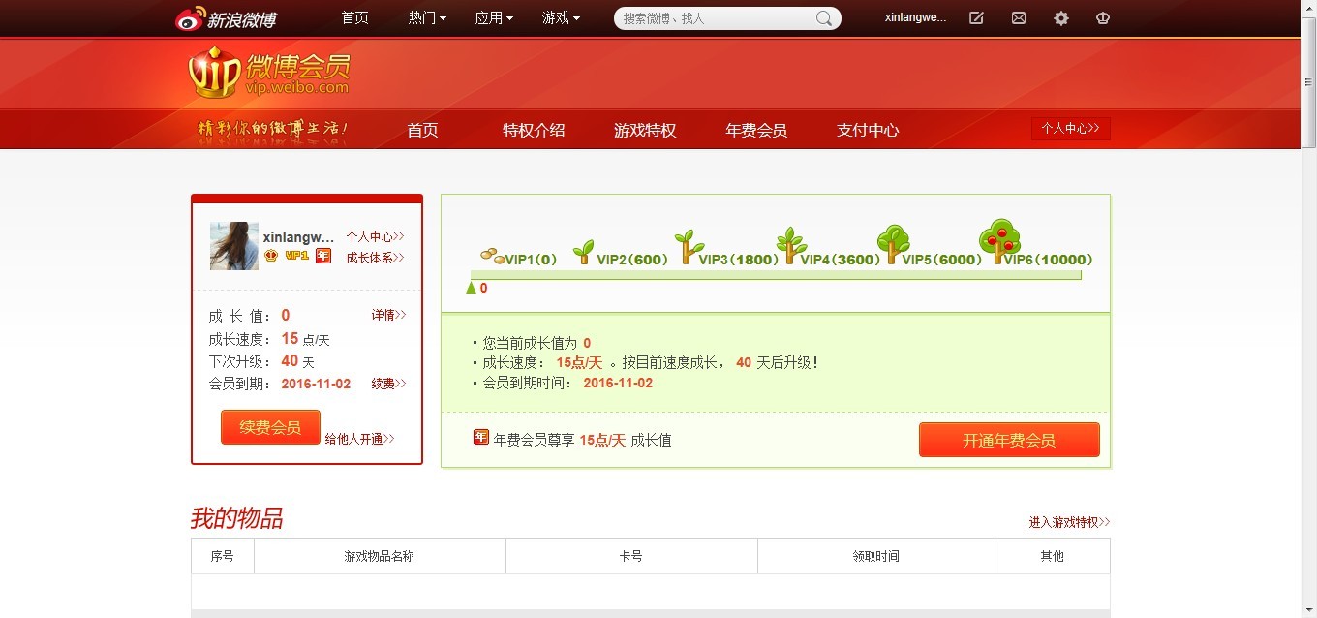
Task: Open the 成长体系>> link
Action: 375,258
